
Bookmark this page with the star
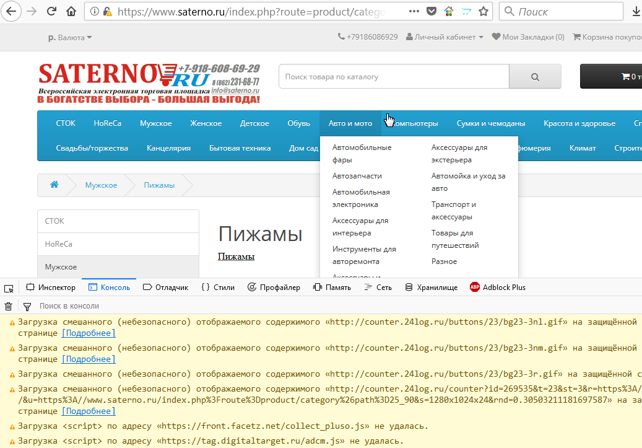tap(484, 12)
